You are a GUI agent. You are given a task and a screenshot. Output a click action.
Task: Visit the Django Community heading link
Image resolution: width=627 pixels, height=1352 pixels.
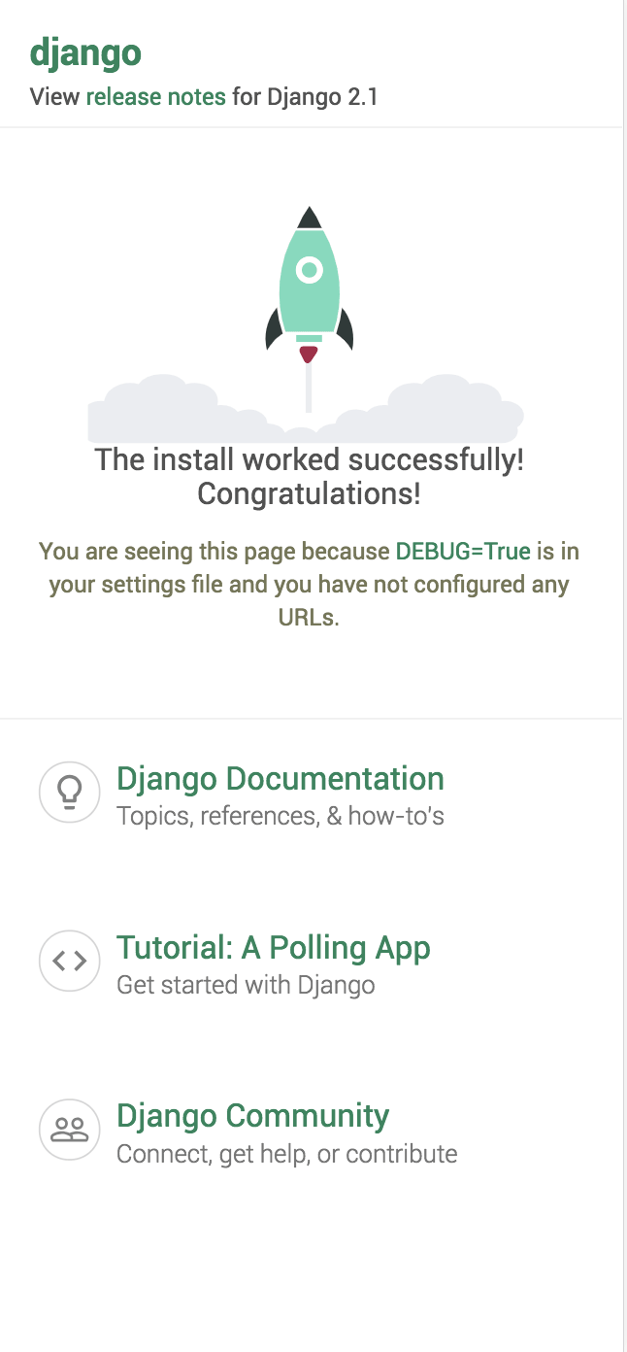pyautogui.click(x=252, y=1116)
